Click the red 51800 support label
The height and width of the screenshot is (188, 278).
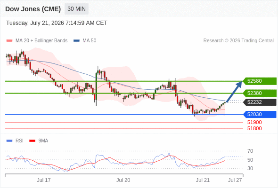(x=254, y=128)
